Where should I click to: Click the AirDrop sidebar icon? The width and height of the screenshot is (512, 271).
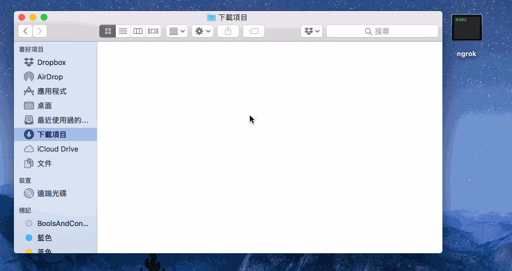coord(29,77)
